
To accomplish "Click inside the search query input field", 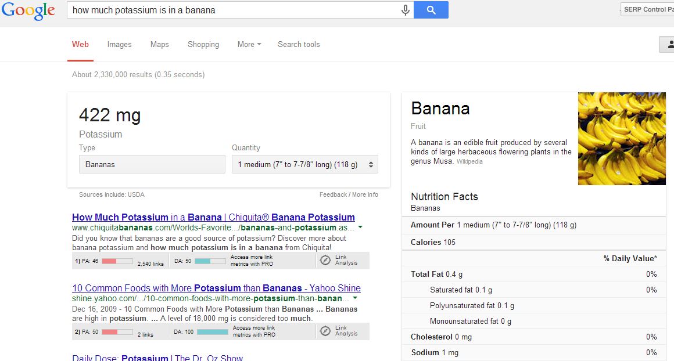I will (x=232, y=9).
